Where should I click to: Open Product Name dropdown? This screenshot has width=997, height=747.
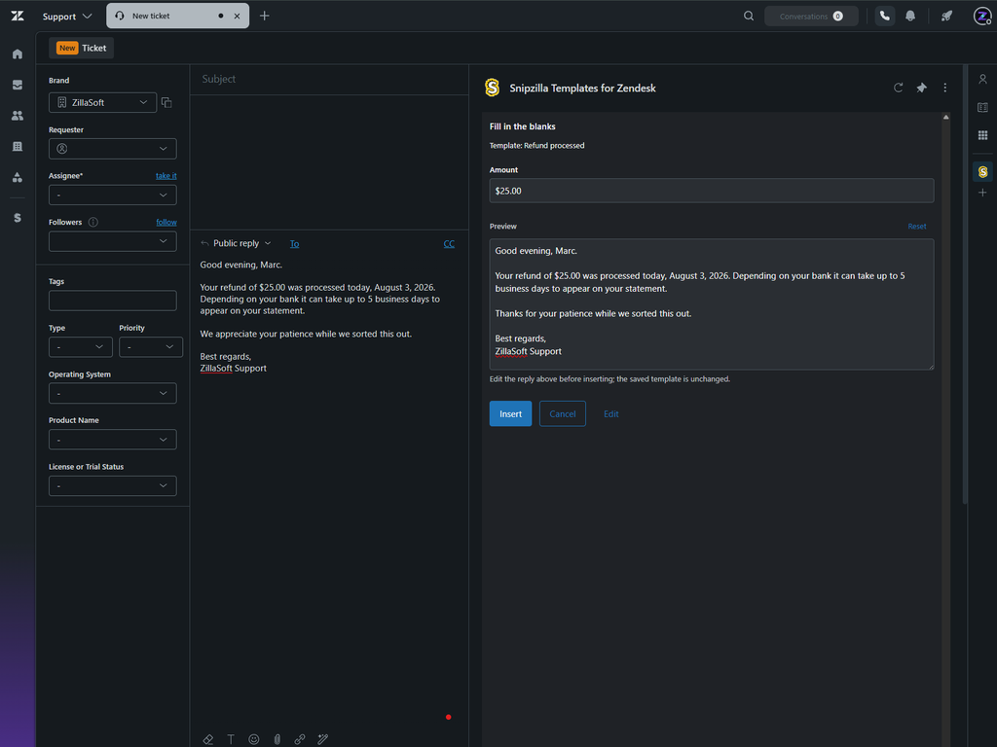(x=113, y=440)
